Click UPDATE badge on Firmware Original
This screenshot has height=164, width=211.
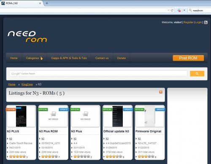[160, 110]
